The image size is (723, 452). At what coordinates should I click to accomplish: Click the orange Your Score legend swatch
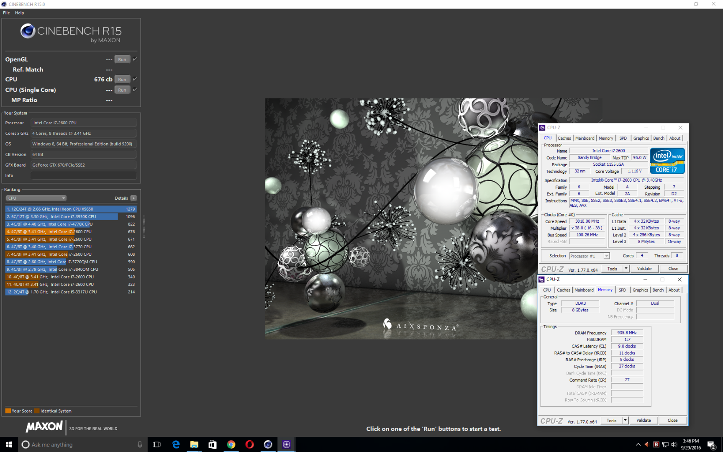[x=8, y=411]
